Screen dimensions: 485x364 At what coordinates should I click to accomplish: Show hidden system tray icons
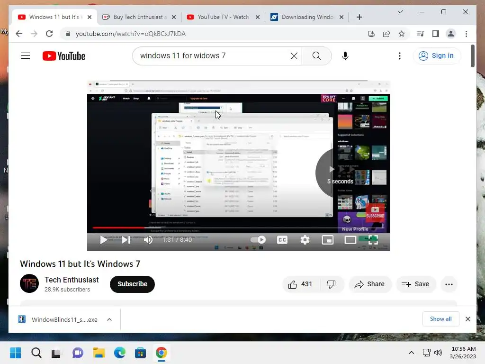point(412,353)
